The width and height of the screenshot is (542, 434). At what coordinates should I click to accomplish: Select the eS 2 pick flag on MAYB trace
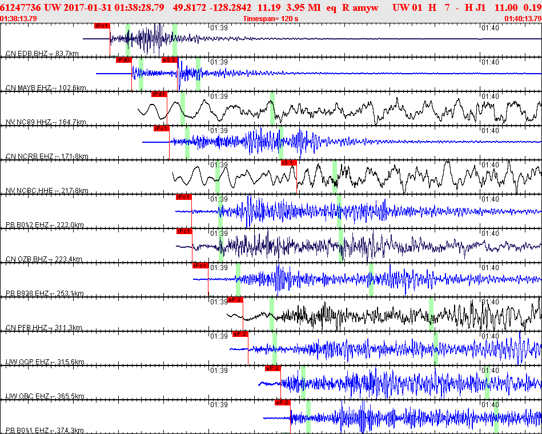click(170, 60)
